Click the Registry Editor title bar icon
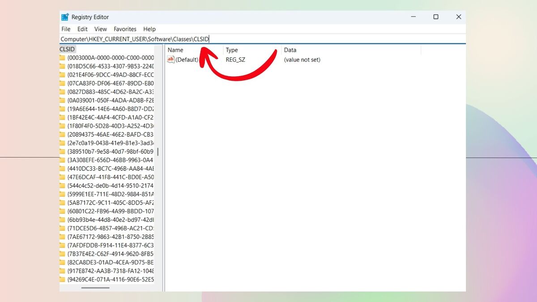Image resolution: width=537 pixels, height=302 pixels. pyautogui.click(x=65, y=17)
